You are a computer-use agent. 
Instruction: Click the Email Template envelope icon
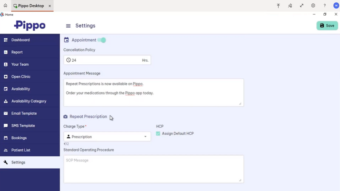pos(6,113)
